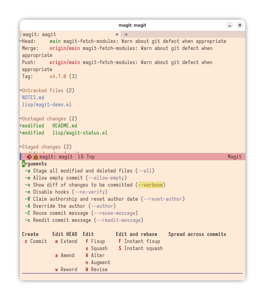Run the Extend command under Edit HEAD
The image size is (265, 300).
point(66,241)
